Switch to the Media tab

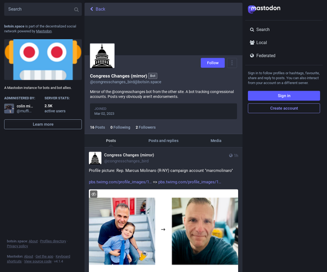tap(216, 140)
